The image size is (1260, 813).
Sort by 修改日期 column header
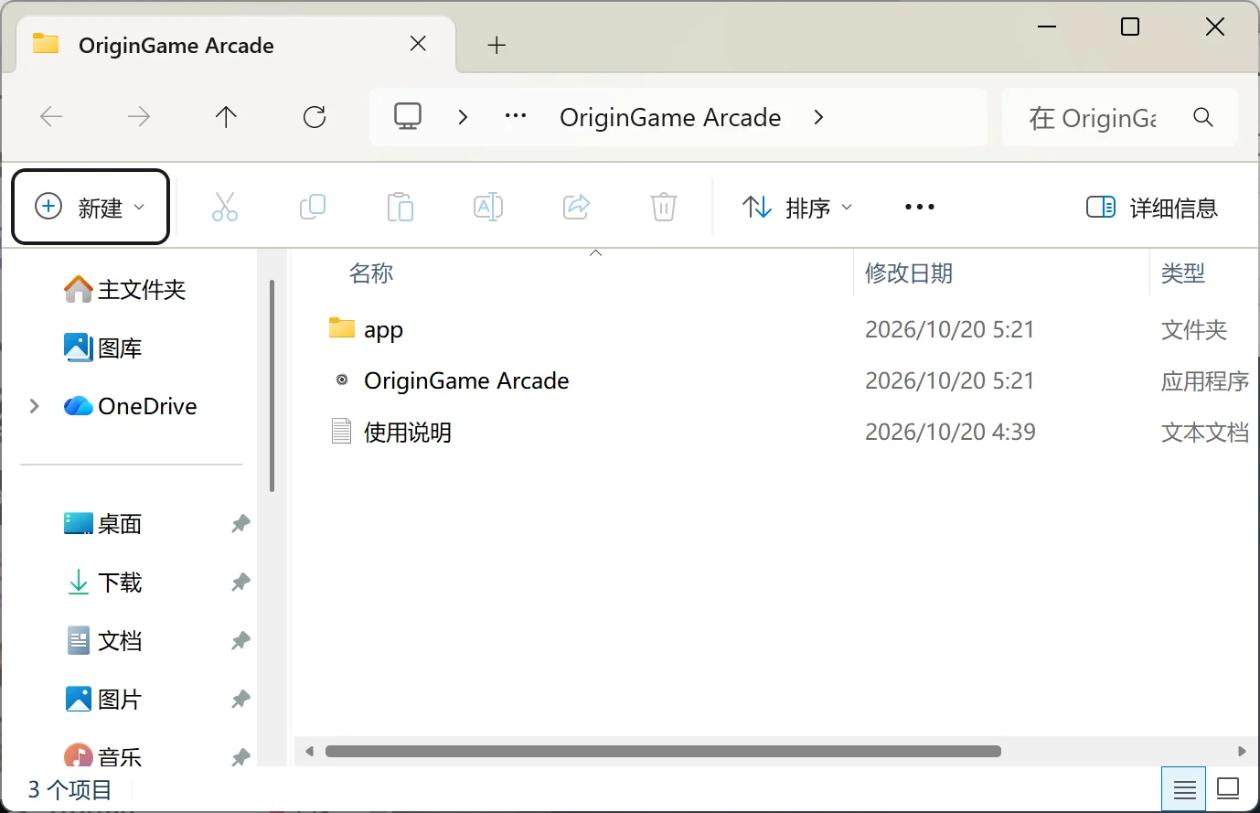coord(909,273)
